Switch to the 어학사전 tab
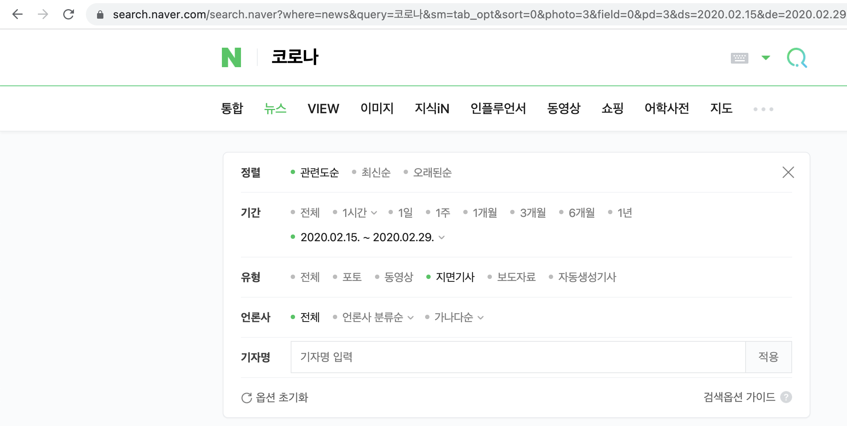Image resolution: width=847 pixels, height=426 pixels. click(x=667, y=108)
